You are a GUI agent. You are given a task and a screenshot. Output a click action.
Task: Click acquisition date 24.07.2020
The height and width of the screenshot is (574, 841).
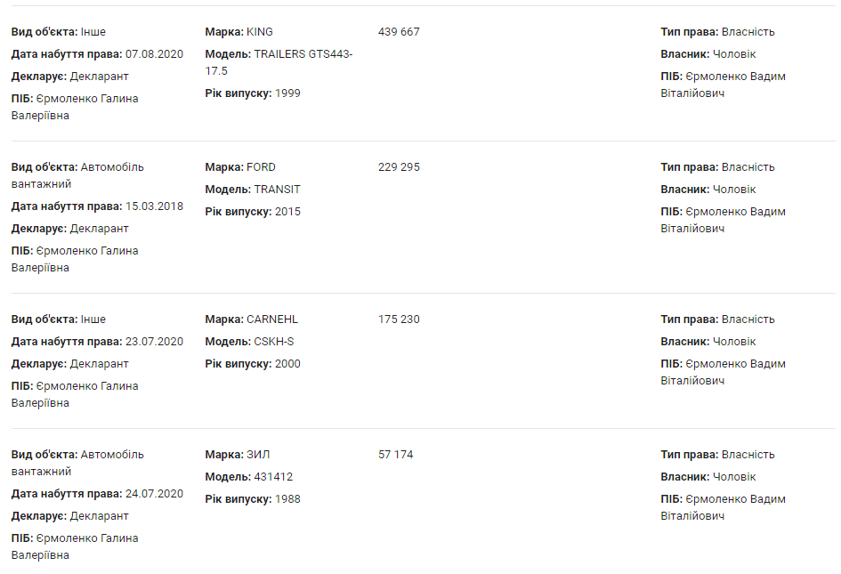click(154, 494)
